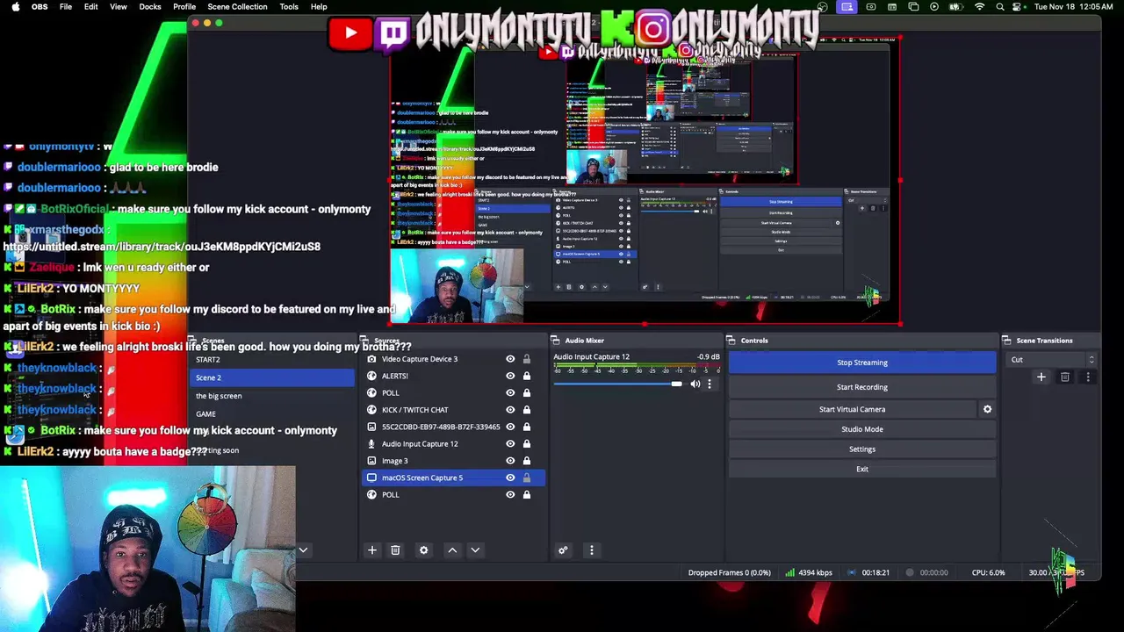Click the Audio Mixer dock float icon
Image resolution: width=1124 pixels, height=632 pixels.
pyautogui.click(x=556, y=341)
